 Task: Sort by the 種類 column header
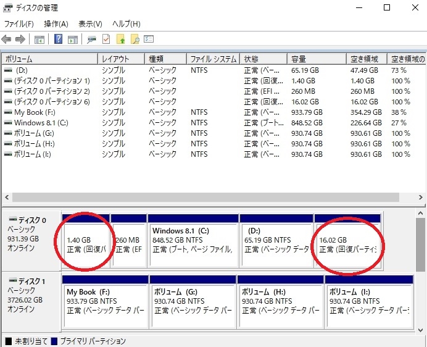pos(165,59)
